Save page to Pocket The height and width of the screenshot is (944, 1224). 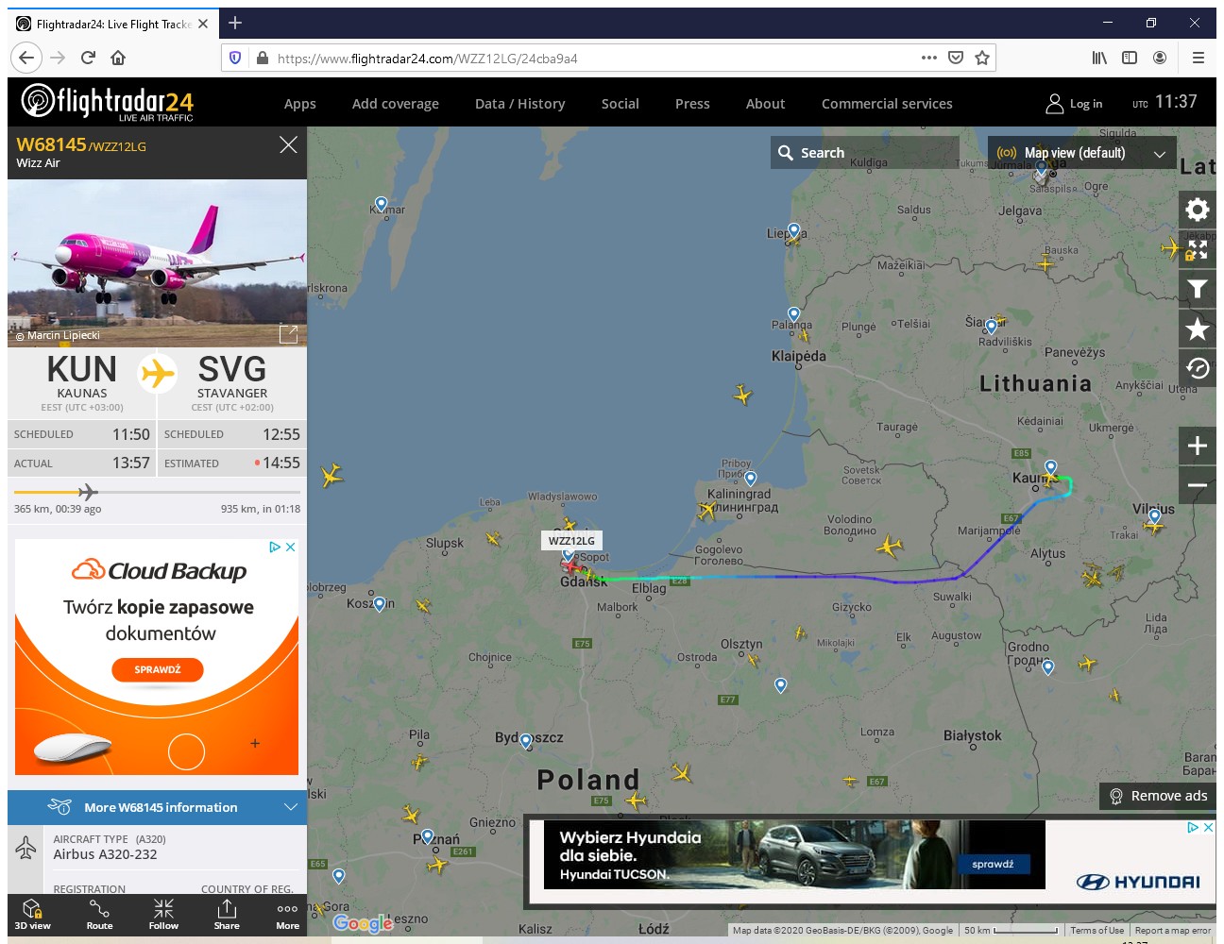[x=956, y=58]
